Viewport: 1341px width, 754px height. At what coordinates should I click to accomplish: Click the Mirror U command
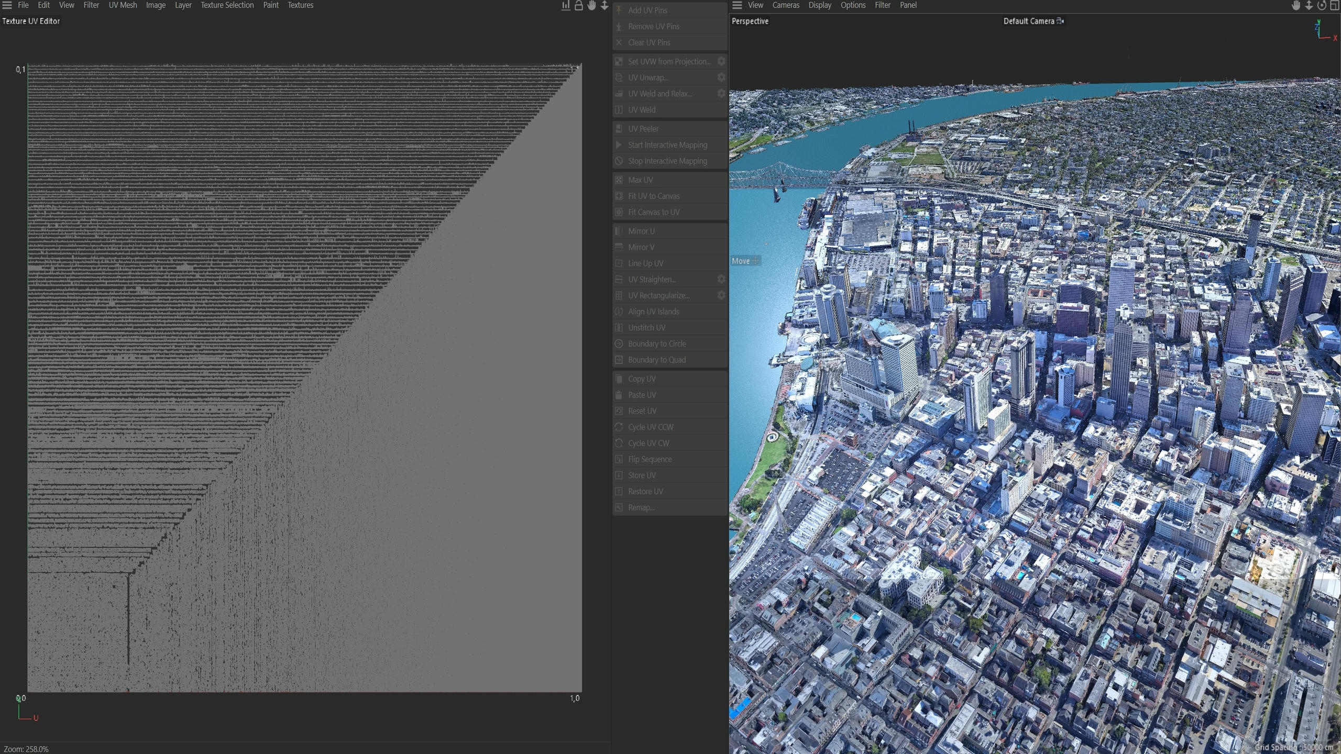coord(670,231)
